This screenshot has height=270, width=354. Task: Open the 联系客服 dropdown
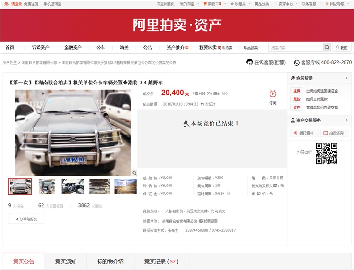tap(312, 4)
